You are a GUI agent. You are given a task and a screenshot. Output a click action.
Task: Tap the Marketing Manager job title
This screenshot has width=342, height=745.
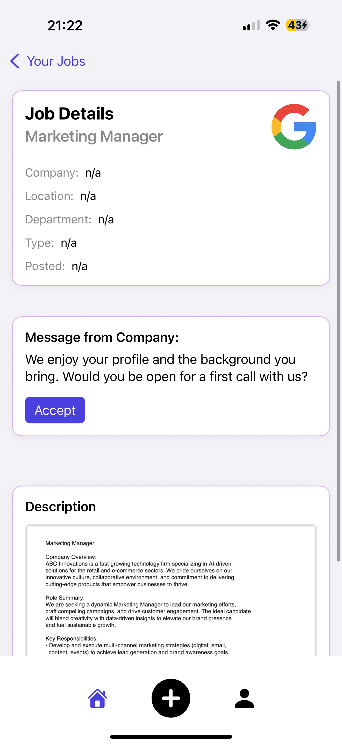pos(94,136)
